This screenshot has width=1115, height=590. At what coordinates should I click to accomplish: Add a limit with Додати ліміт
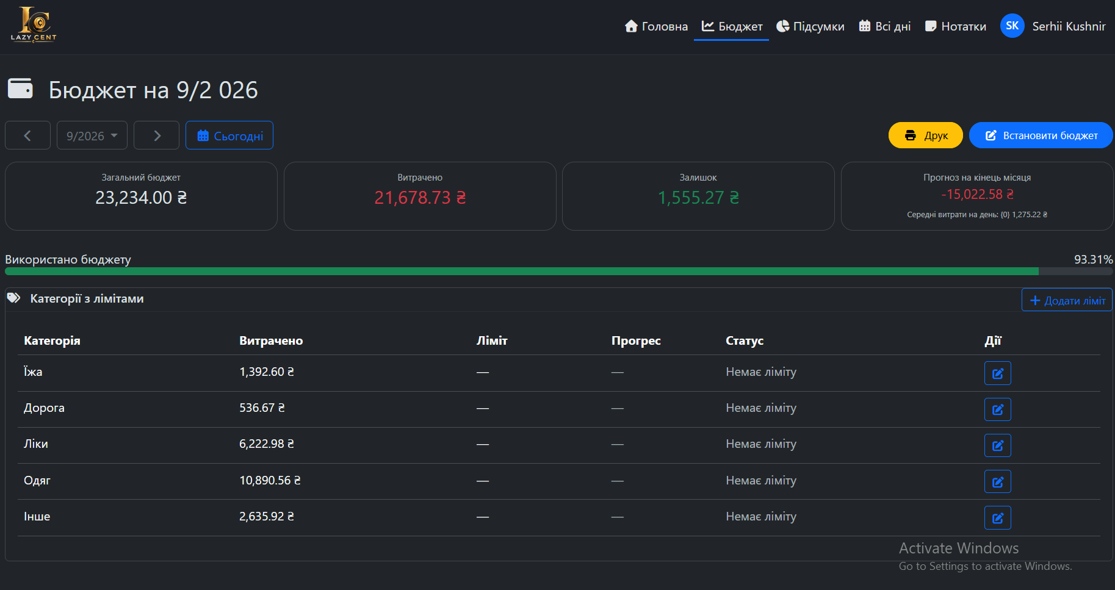click(x=1067, y=300)
